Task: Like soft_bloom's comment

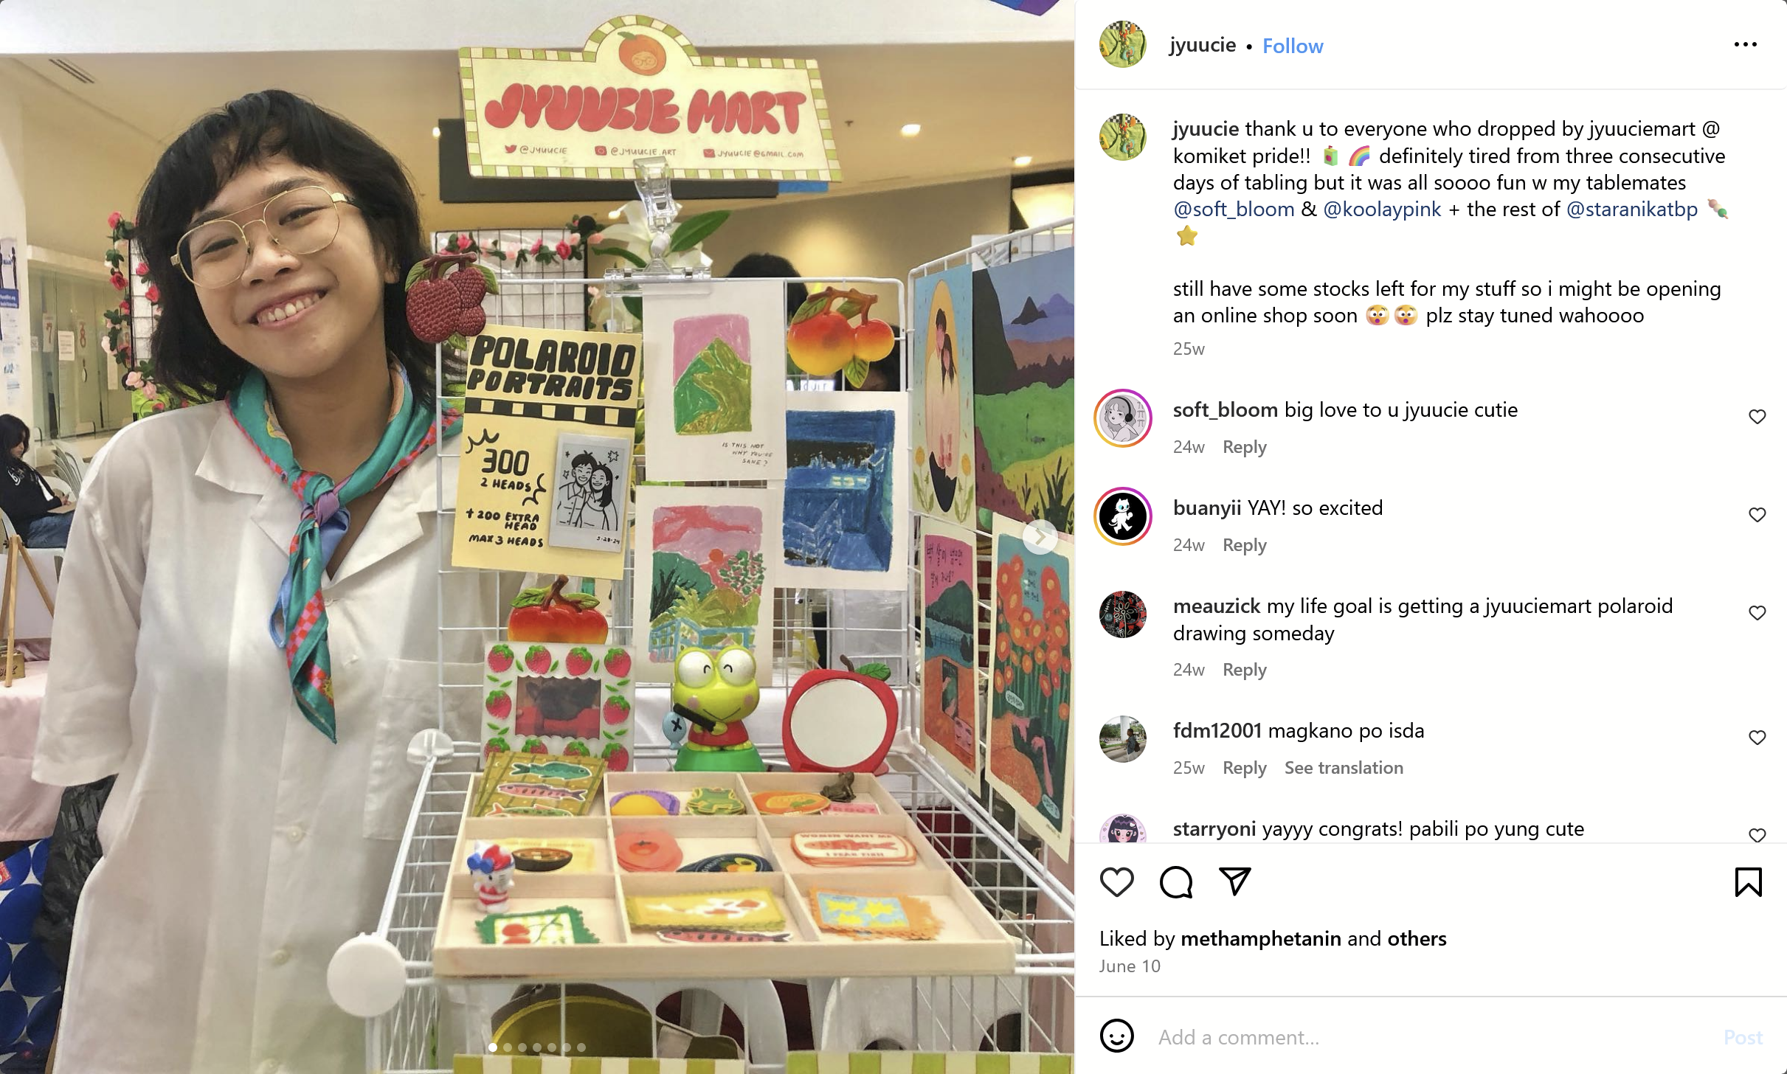Action: [1757, 417]
